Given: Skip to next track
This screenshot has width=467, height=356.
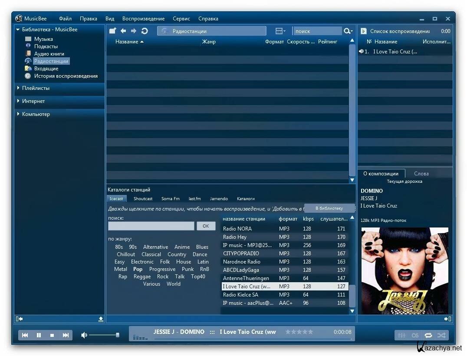Looking at the screenshot, I should 66,335.
